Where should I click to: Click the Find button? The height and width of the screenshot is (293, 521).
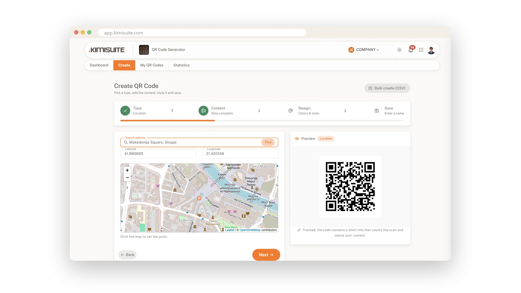click(268, 142)
